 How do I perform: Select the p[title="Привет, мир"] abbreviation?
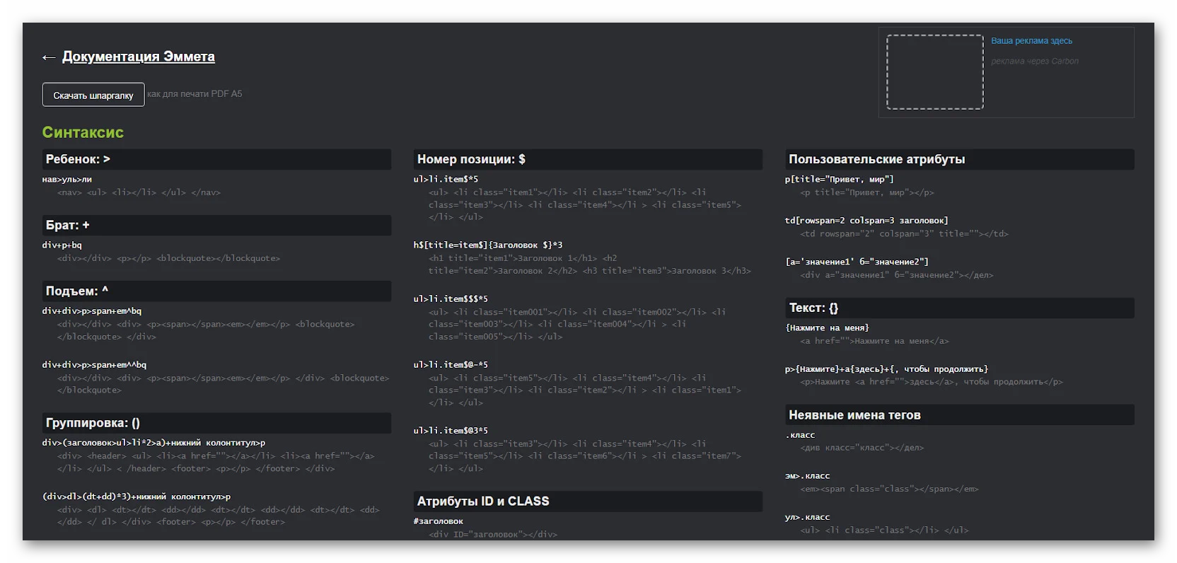pos(840,180)
